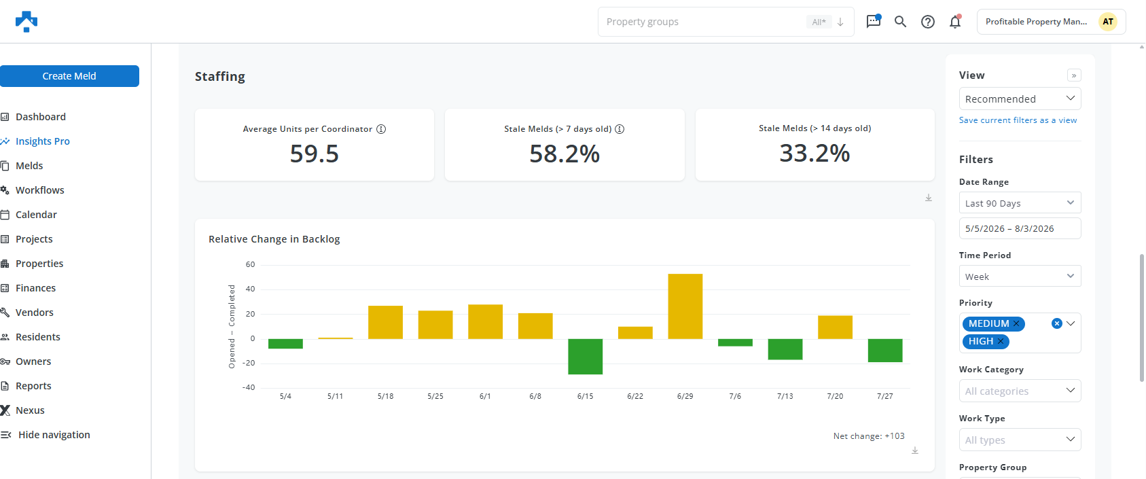Open the Last 90 Days date range dropdown
Screen dimensions: 1146x479
tap(1020, 203)
